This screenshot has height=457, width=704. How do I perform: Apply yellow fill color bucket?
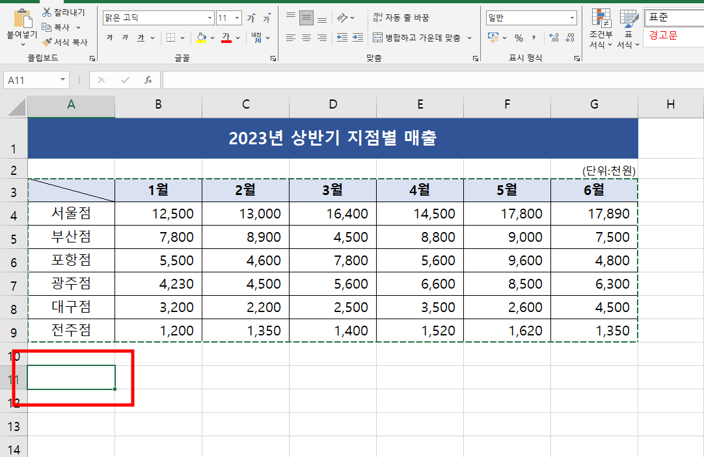(201, 38)
